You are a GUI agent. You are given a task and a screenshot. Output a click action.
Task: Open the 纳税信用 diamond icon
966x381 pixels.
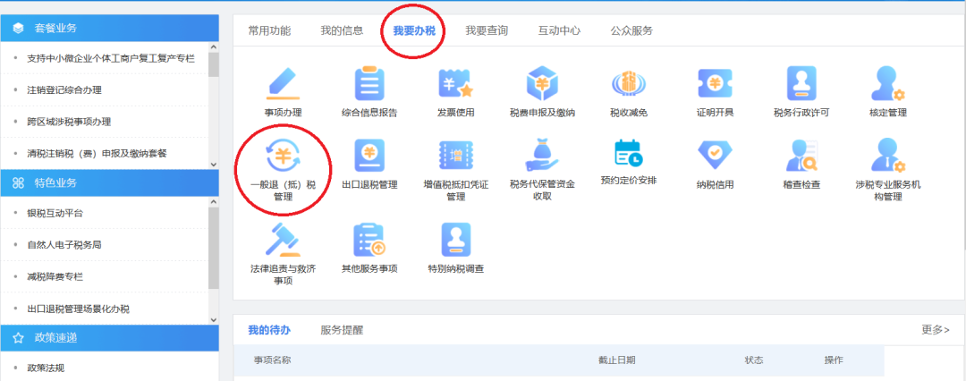715,155
